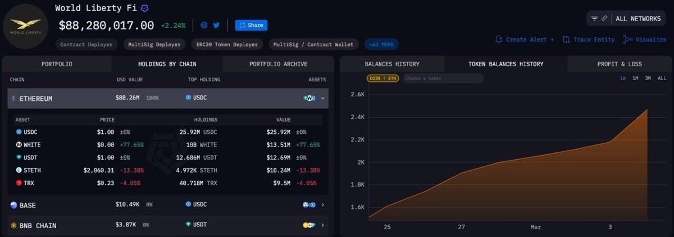Viewport: 674px width, 237px height.
Task: Expand the Base row chevron
Action: [322, 205]
